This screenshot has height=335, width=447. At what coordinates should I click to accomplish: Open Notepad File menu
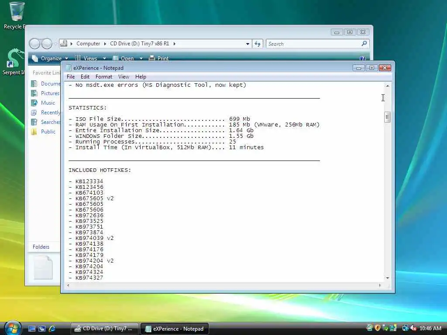71,77
